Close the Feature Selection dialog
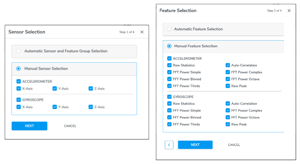The width and height of the screenshot is (300, 164). click(x=289, y=11)
